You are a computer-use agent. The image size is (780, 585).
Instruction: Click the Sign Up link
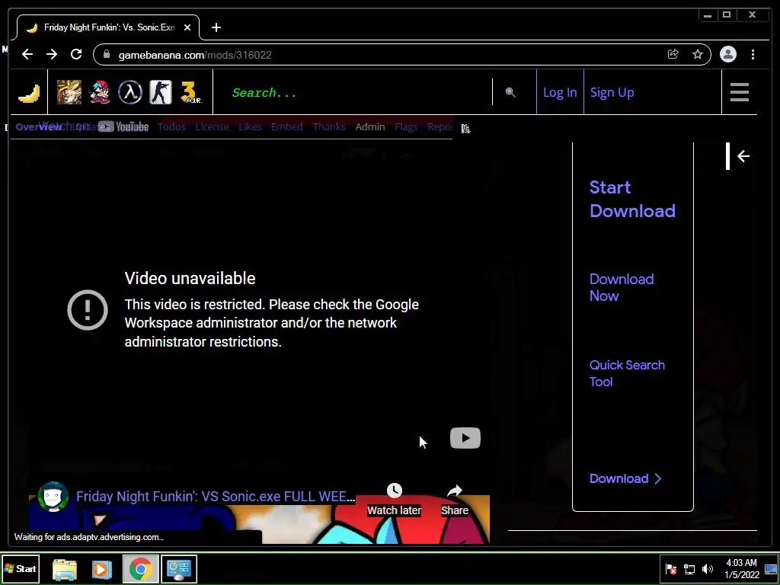[612, 92]
